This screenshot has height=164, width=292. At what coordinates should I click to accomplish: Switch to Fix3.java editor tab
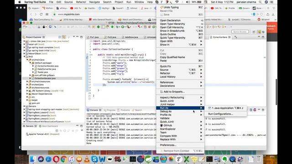click(x=111, y=37)
